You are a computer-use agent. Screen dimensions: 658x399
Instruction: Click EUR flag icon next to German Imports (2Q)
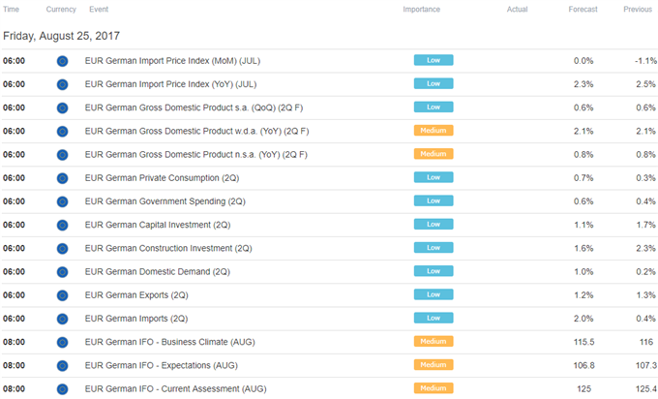coord(62,320)
